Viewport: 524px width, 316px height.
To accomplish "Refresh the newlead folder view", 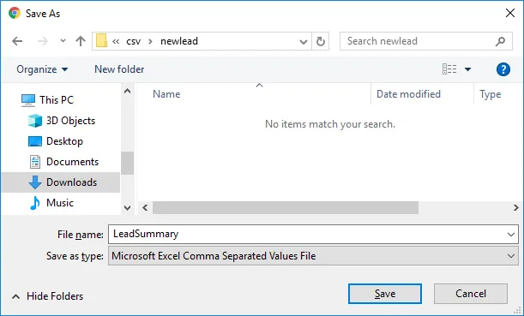I will pos(321,41).
